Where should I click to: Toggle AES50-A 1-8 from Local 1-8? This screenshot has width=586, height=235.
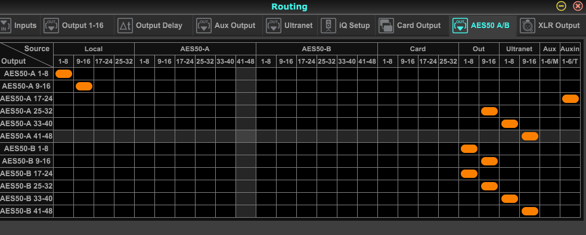click(64, 74)
